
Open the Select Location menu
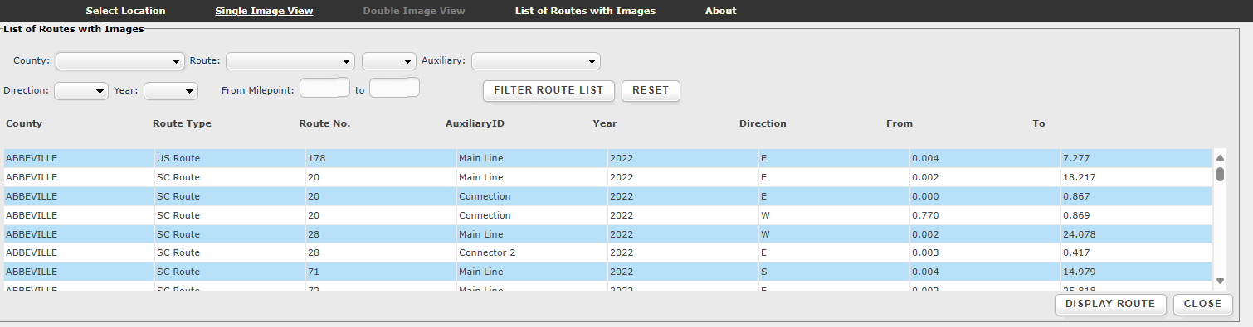click(x=125, y=11)
